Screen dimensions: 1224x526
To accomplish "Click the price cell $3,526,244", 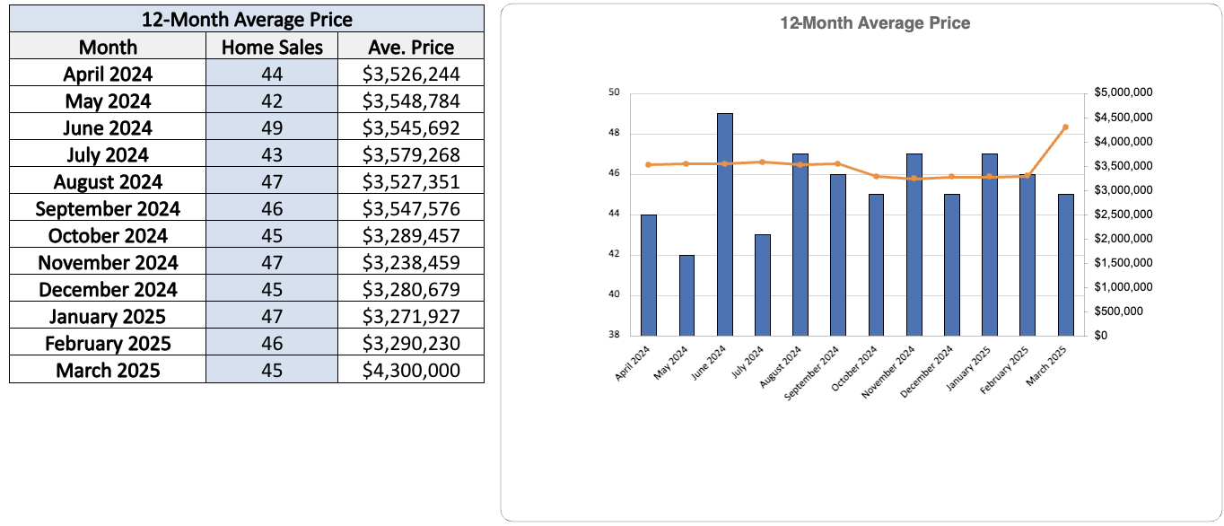I will 411,74.
